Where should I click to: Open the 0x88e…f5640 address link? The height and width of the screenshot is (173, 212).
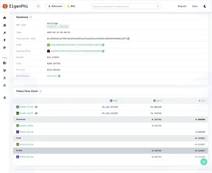point(26,107)
